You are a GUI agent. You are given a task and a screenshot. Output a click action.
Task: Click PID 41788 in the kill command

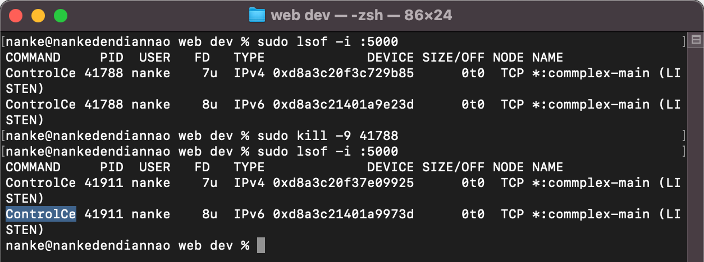click(x=378, y=135)
